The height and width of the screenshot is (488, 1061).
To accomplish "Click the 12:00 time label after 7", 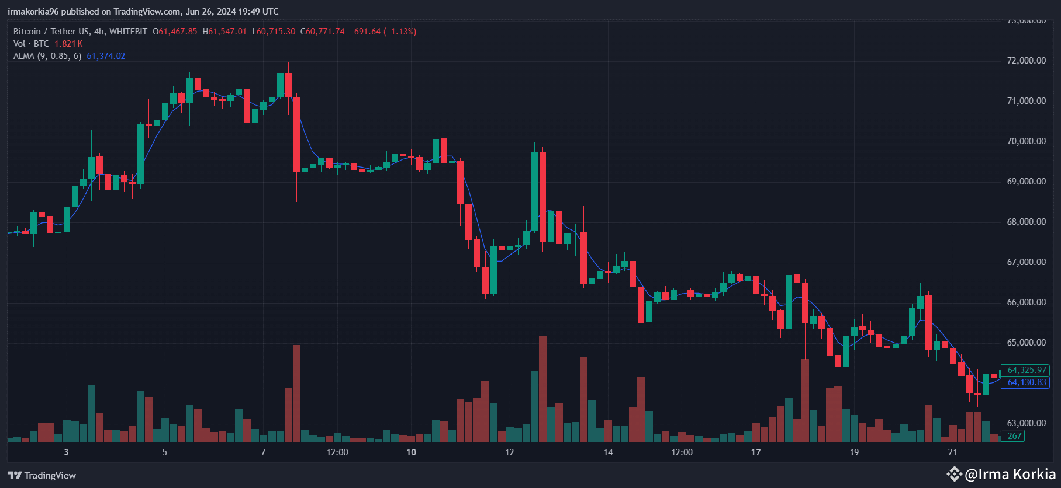I will click(337, 452).
